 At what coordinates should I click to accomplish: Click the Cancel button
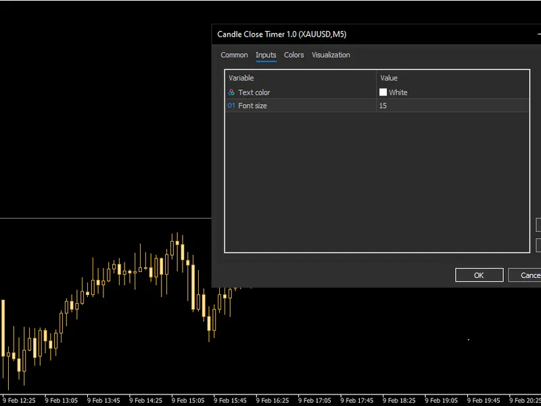[525, 275]
